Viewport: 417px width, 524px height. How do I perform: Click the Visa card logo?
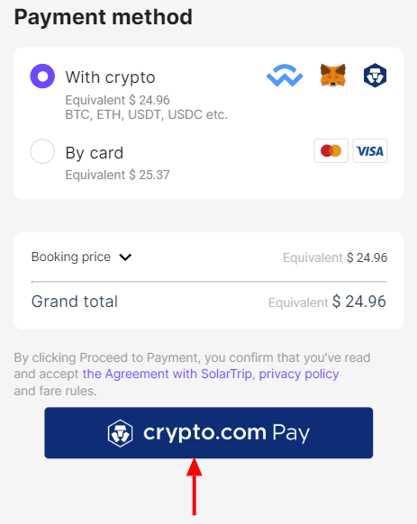tap(370, 150)
